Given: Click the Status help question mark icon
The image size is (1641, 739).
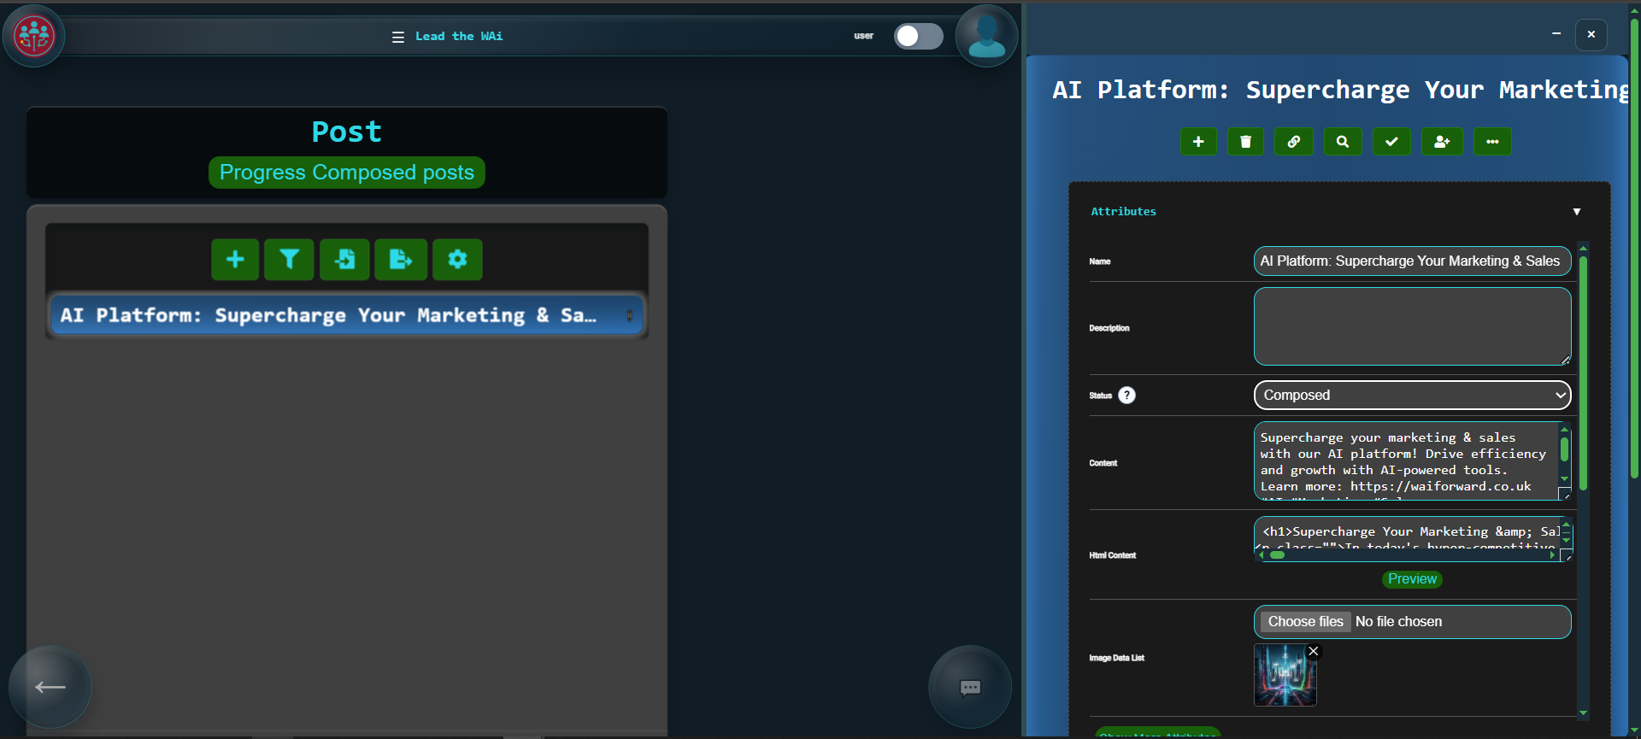Looking at the screenshot, I should [1126, 395].
